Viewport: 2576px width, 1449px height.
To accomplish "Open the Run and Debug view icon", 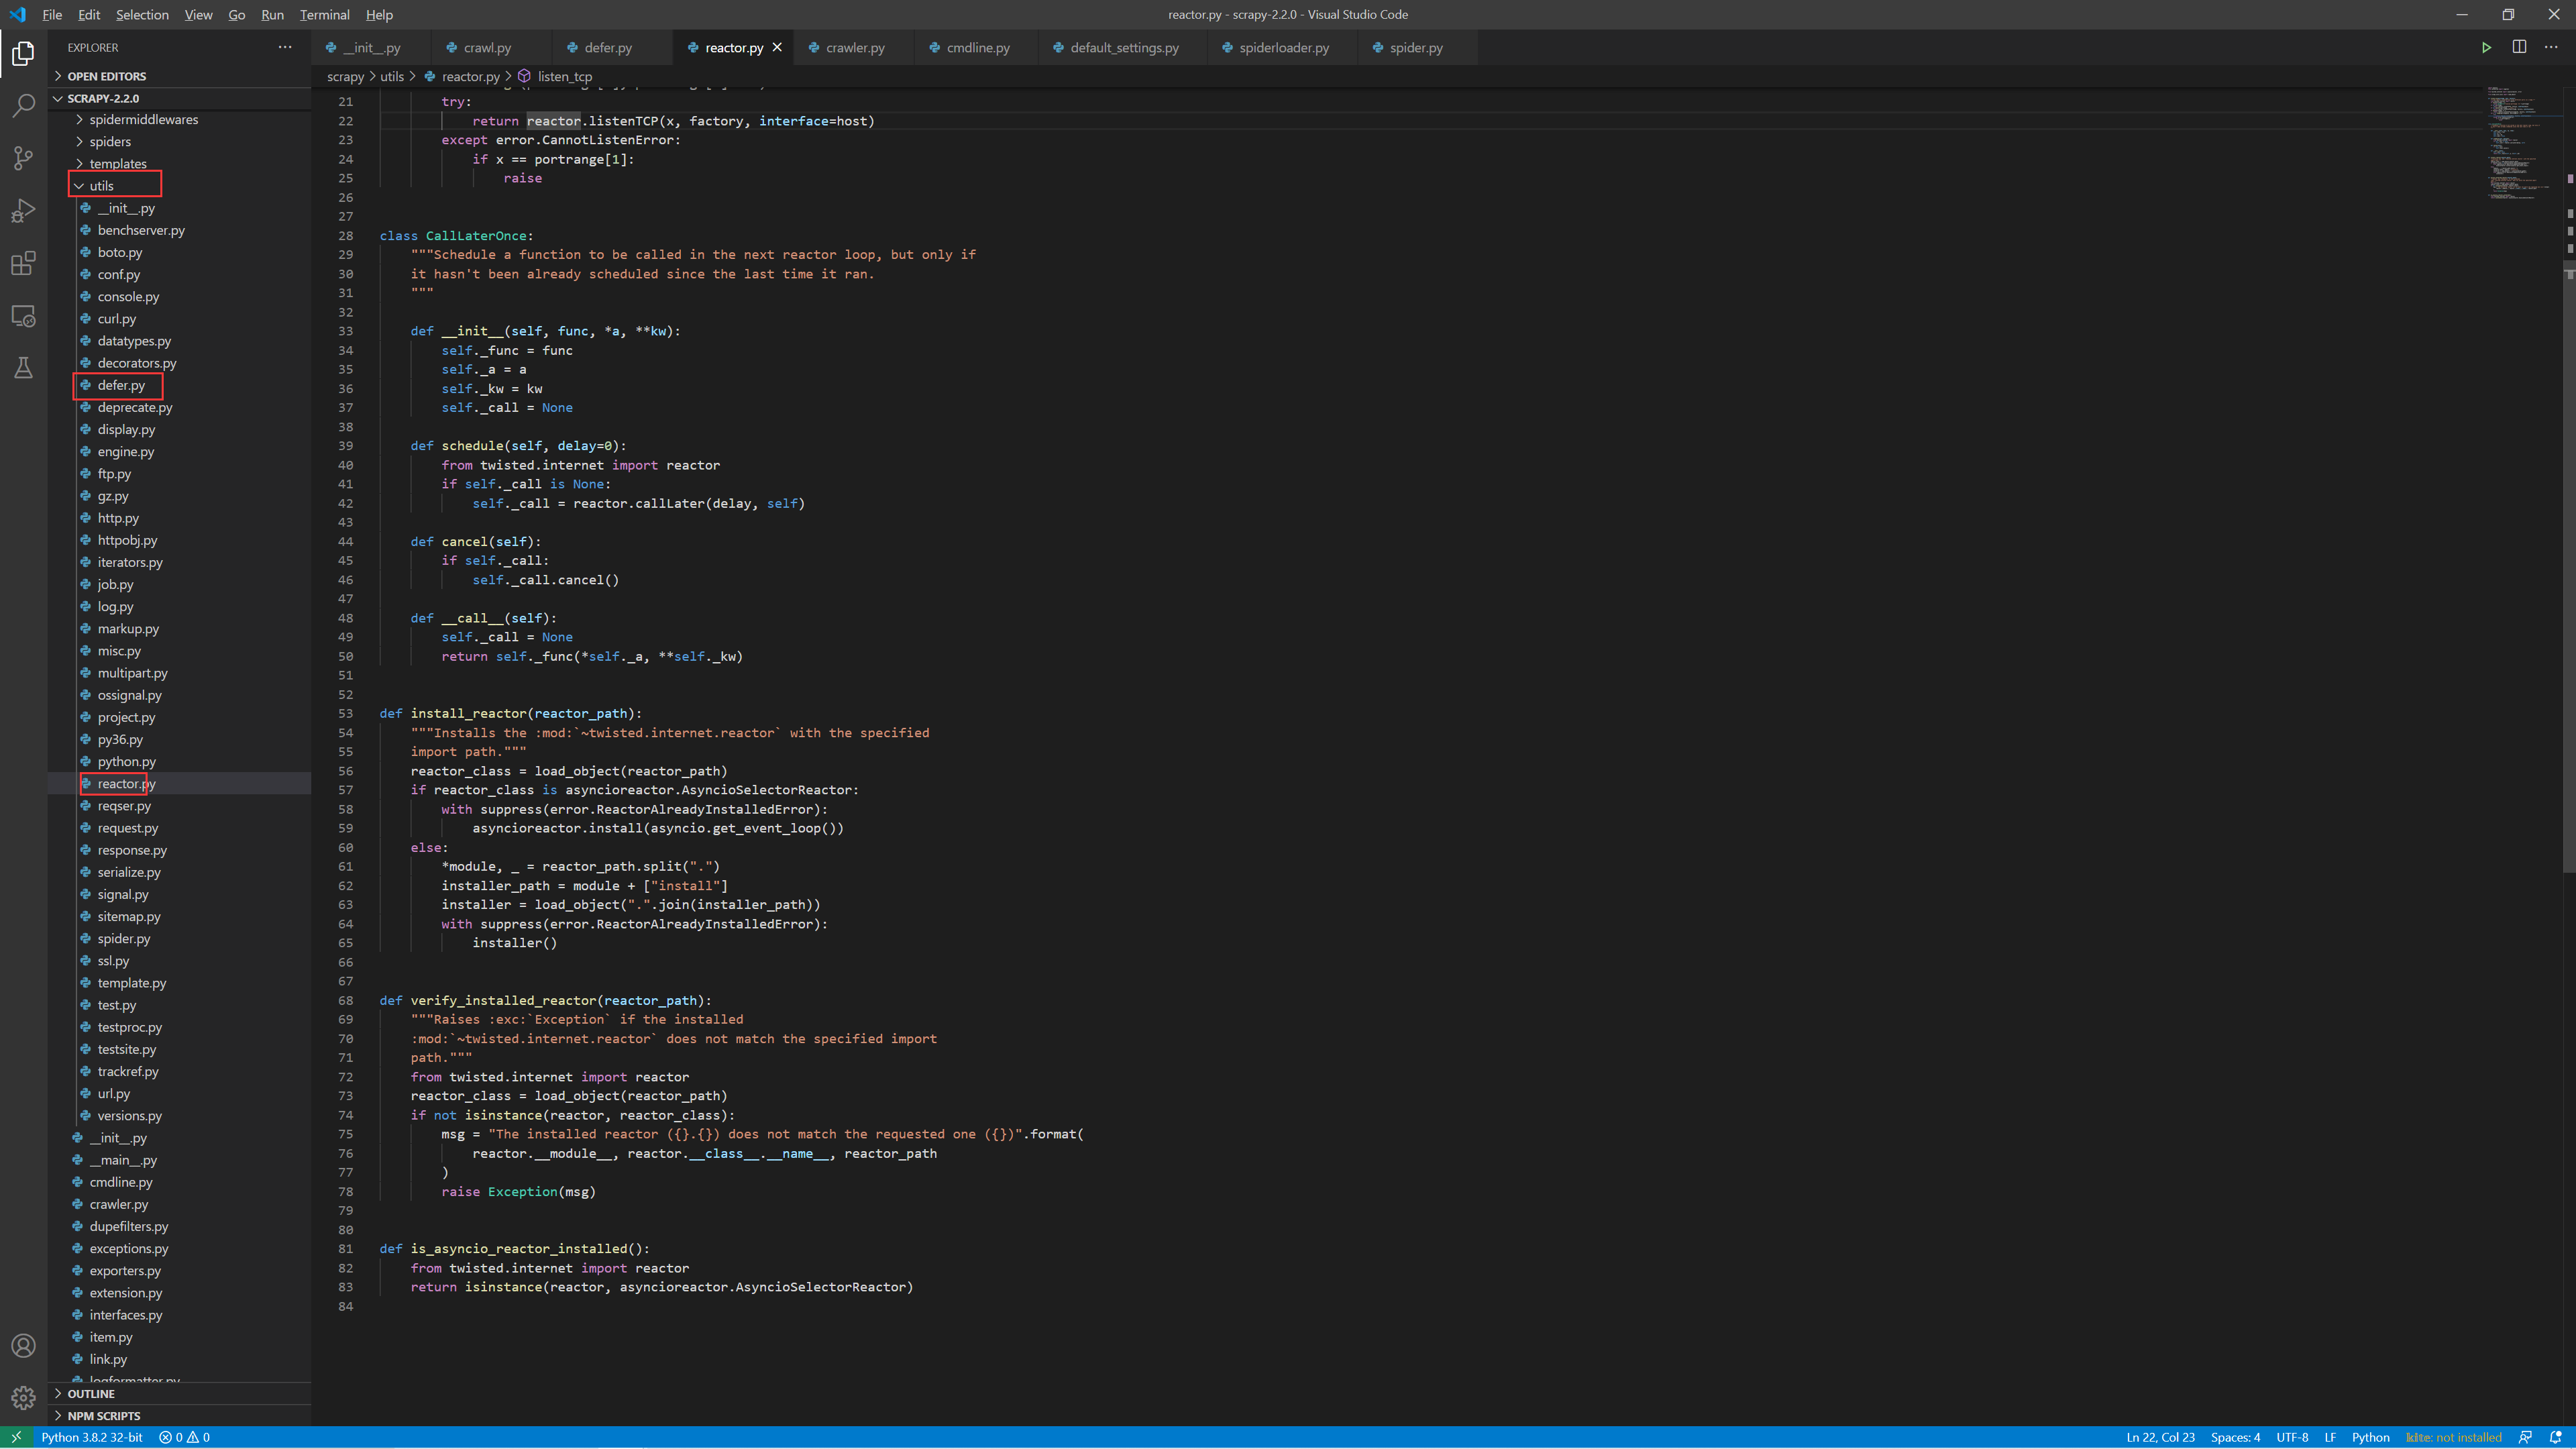I will coord(23,211).
